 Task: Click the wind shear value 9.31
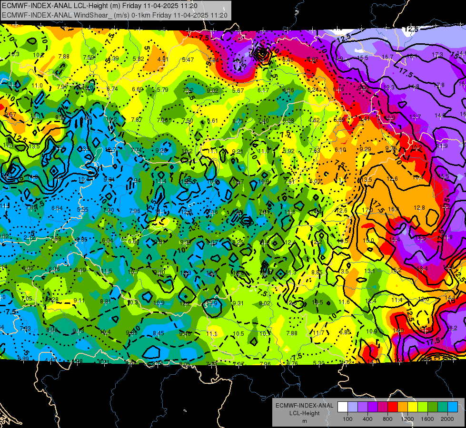click(238, 303)
